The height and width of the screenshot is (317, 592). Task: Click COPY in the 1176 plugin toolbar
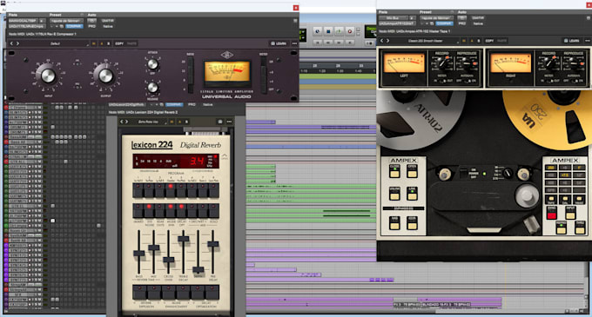tap(119, 43)
